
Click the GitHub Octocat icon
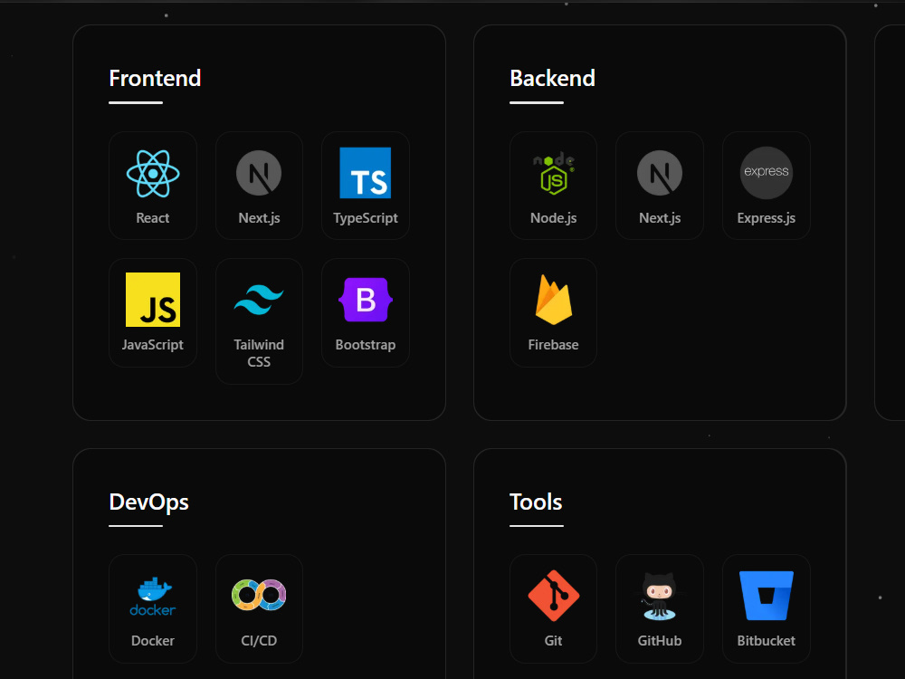[x=660, y=596]
